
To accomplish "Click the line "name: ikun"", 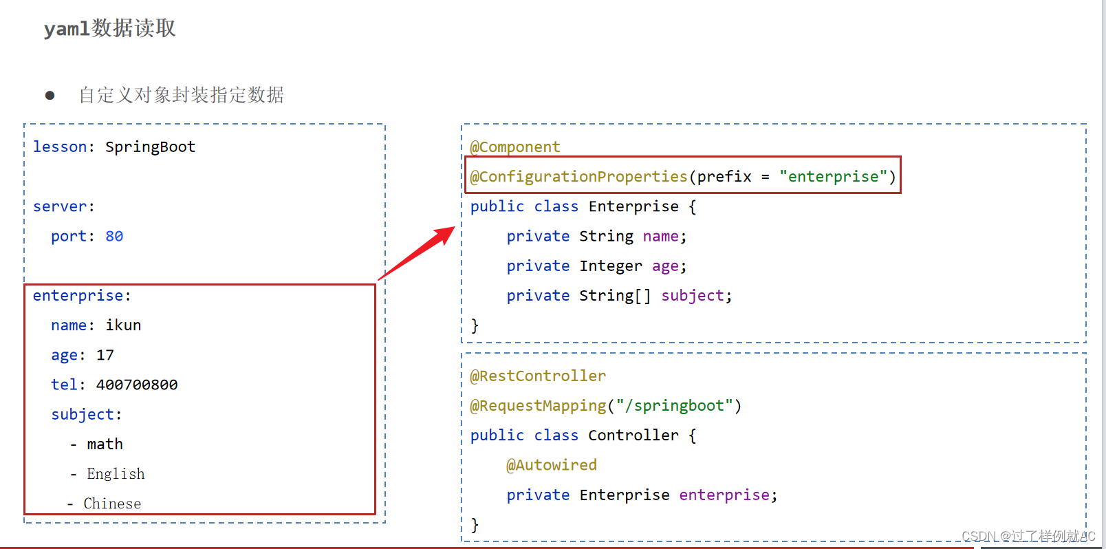I will click(96, 325).
